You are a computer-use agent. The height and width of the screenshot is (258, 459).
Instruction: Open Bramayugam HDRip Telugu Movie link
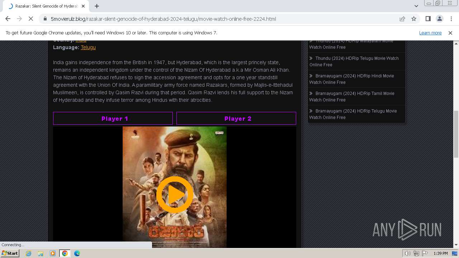[x=353, y=114]
